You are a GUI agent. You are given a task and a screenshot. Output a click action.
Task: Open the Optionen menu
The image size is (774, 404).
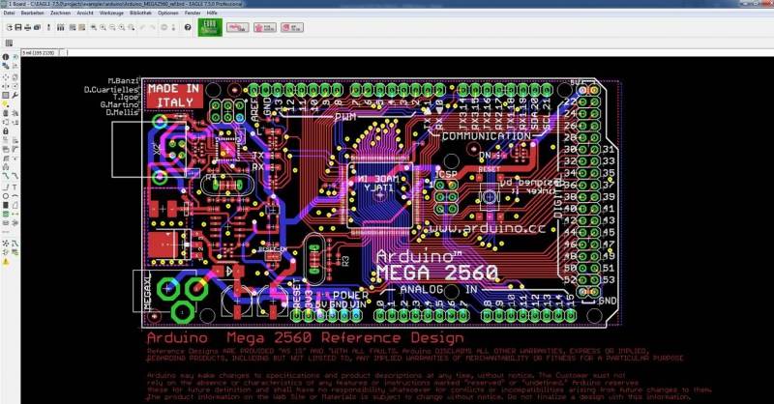[x=167, y=13]
